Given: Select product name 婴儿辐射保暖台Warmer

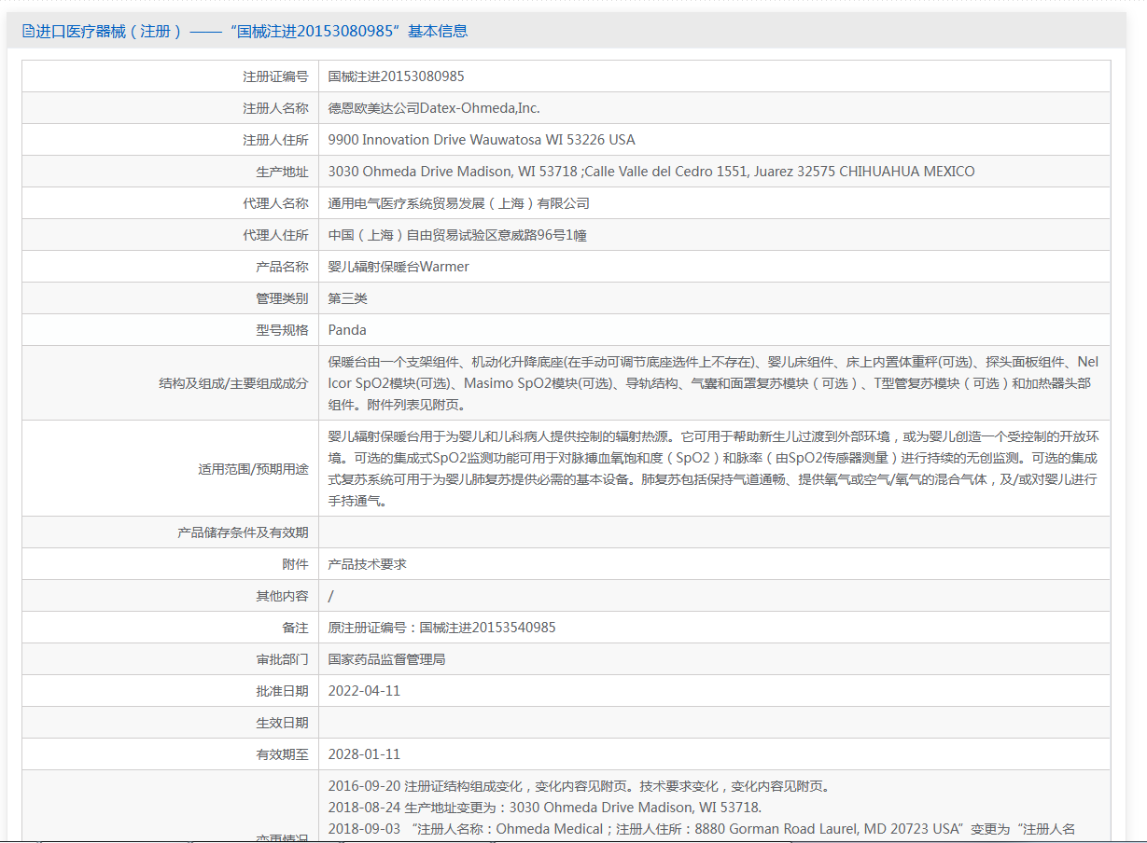Looking at the screenshot, I should click(399, 267).
